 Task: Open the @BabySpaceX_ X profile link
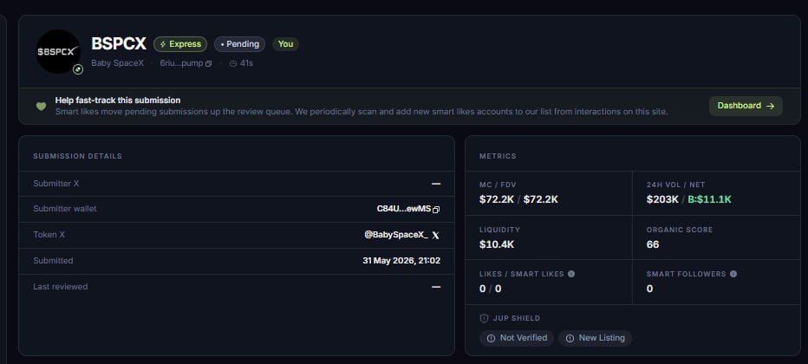395,235
